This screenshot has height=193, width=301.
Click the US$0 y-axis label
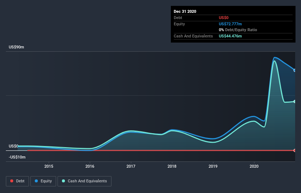(14, 146)
